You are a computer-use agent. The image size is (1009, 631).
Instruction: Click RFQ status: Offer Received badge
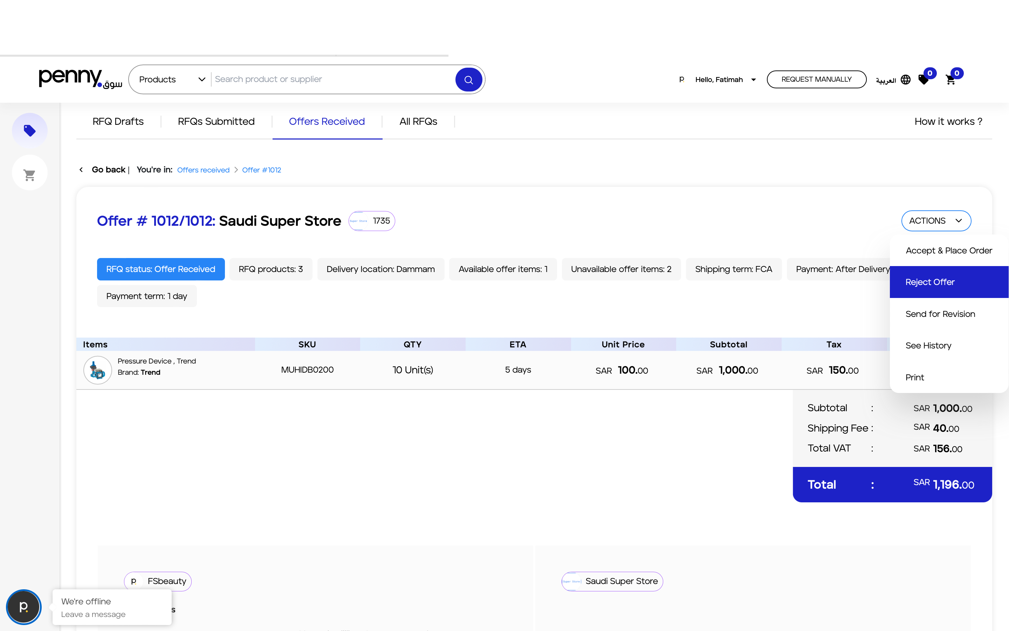(160, 269)
